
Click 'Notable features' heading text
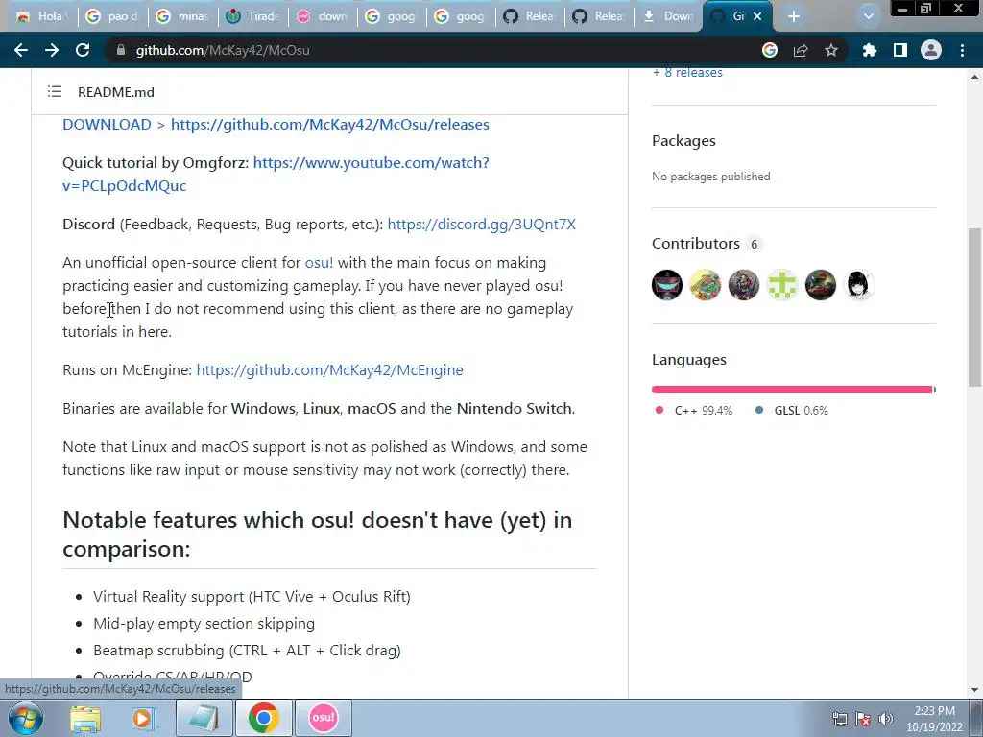tap(317, 535)
